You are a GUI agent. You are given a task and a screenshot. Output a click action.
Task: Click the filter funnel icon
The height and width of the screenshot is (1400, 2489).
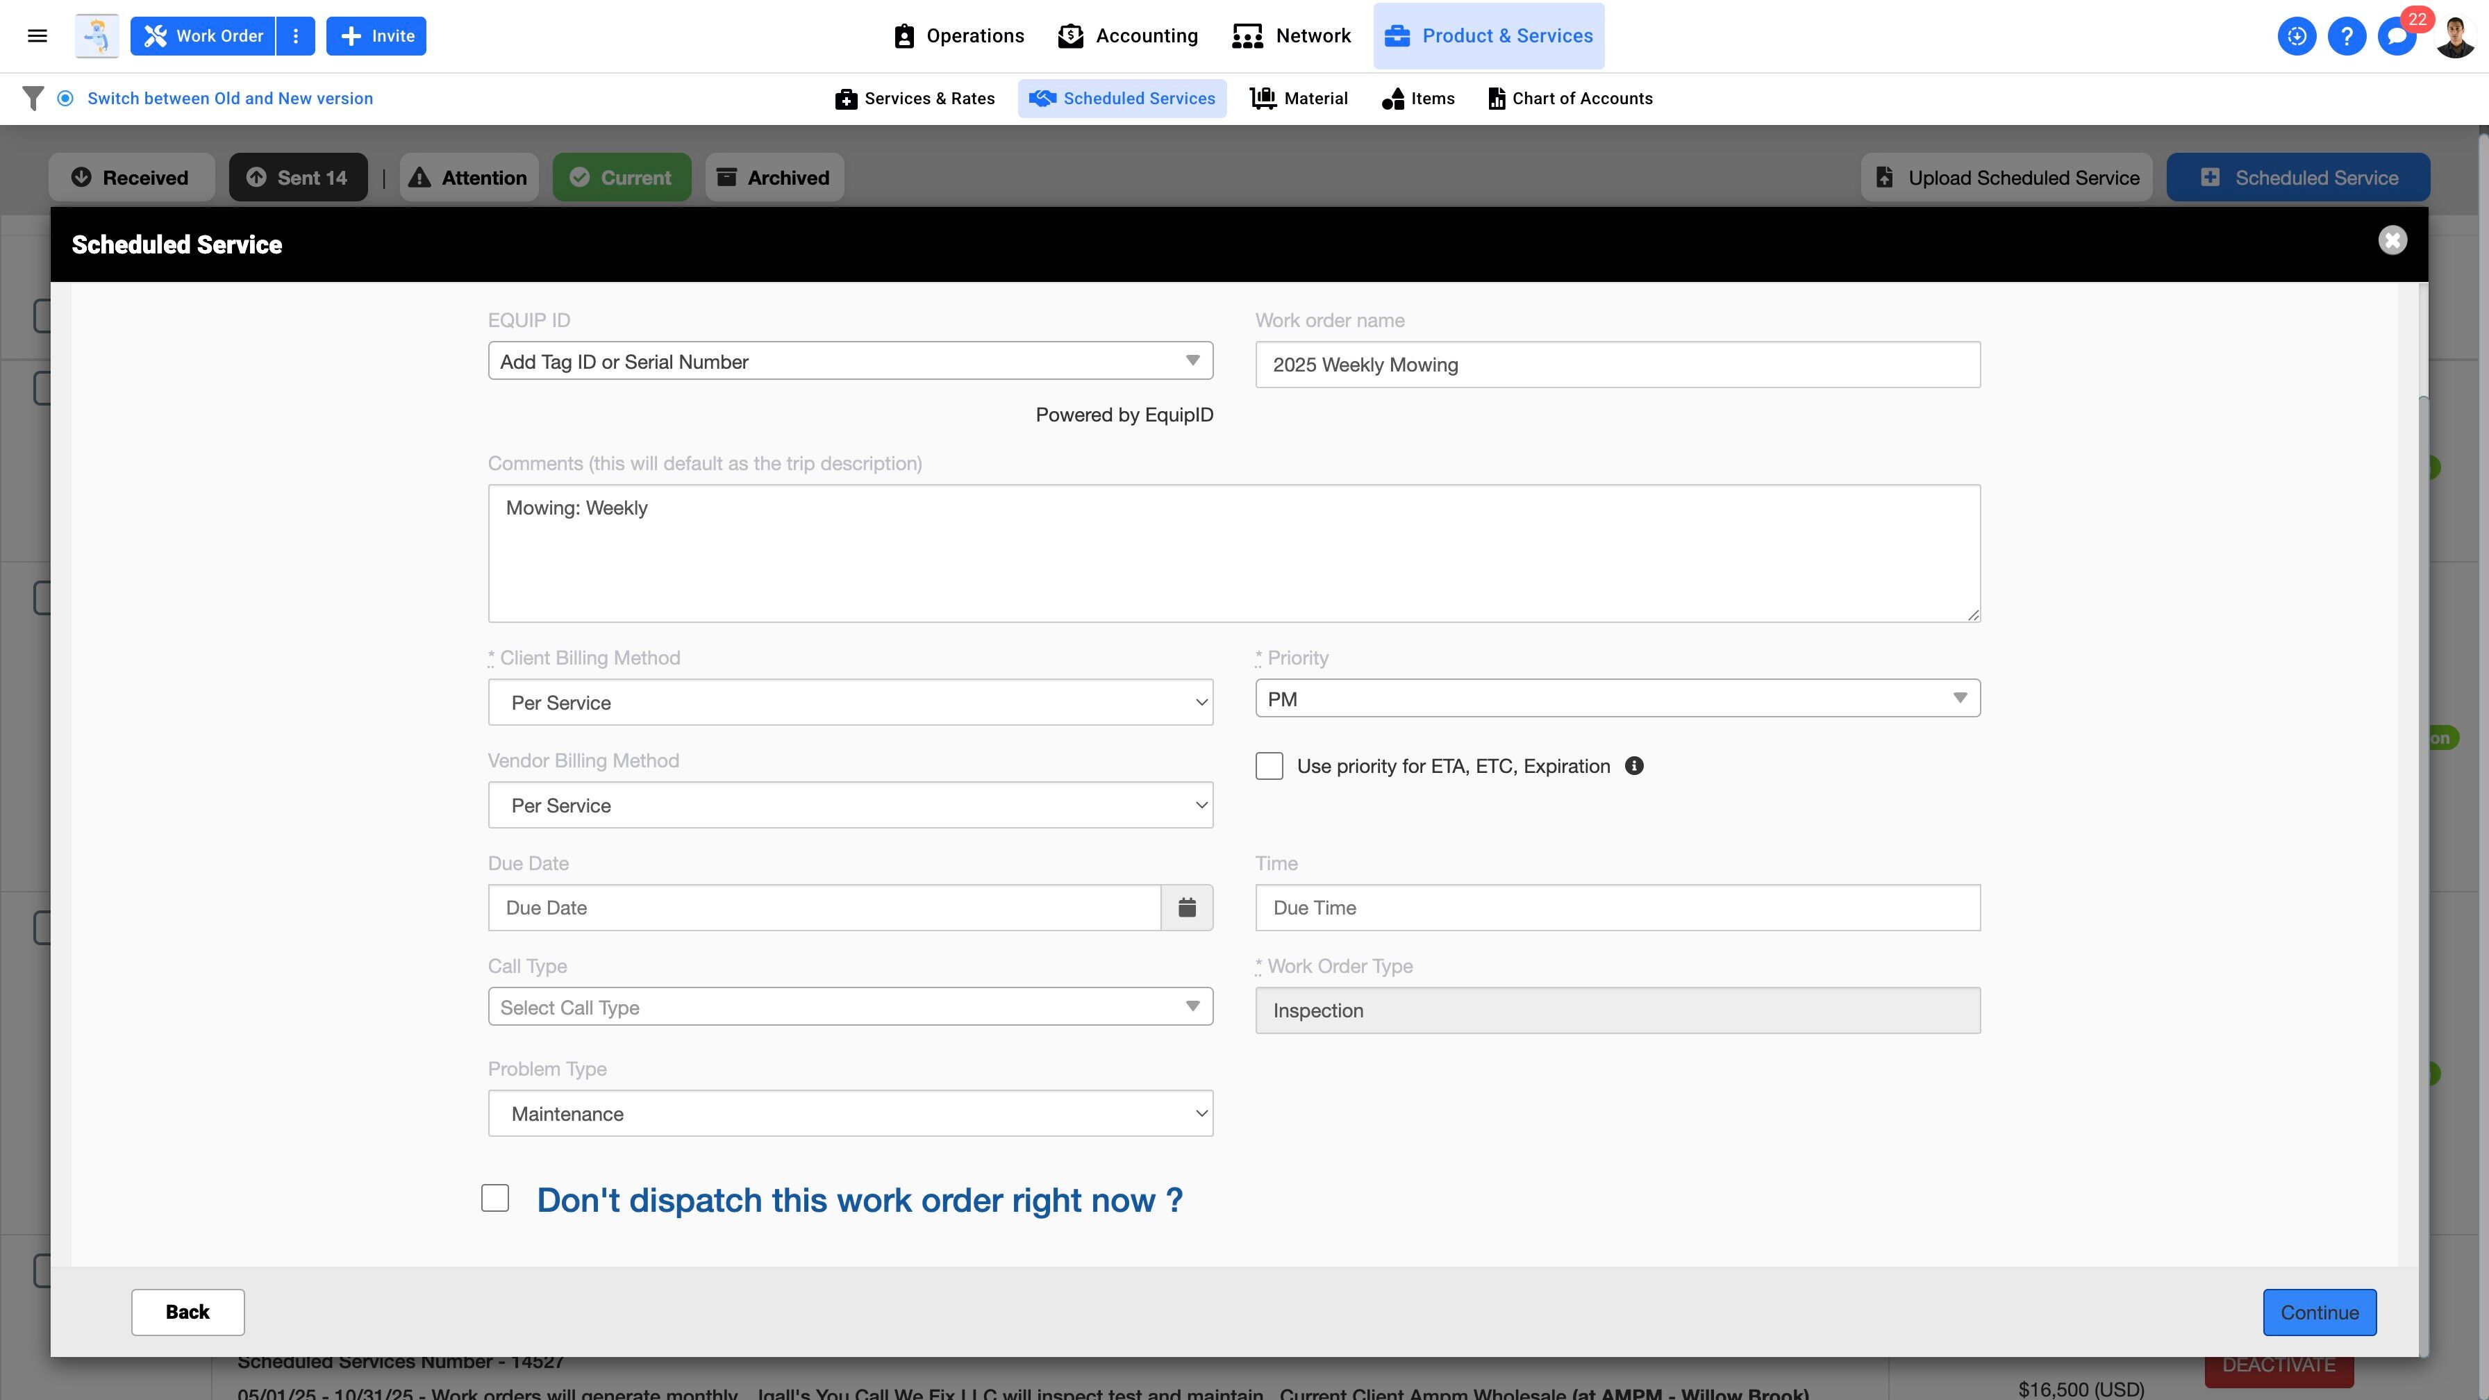coord(33,99)
